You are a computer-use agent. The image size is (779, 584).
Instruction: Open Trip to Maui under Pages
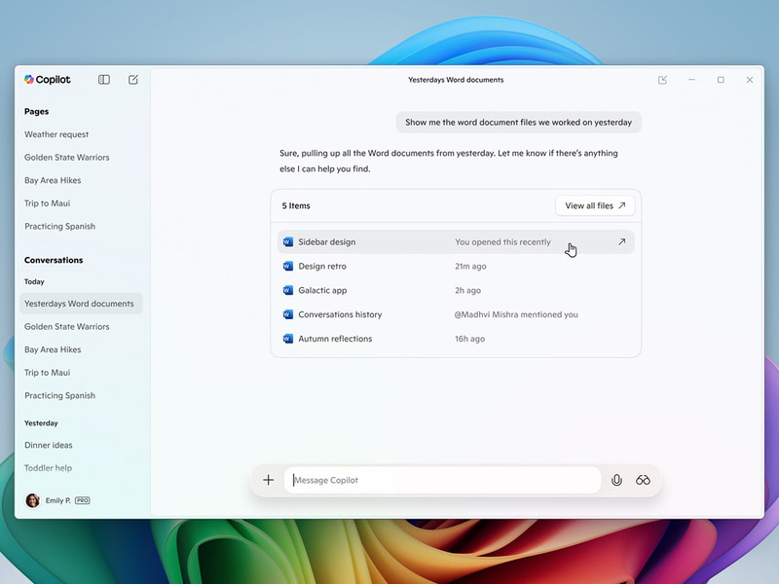(47, 203)
